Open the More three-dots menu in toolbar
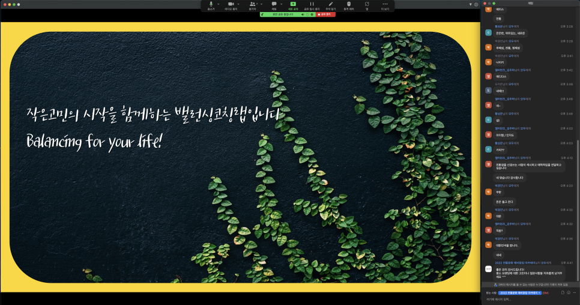This screenshot has height=305, width=580. (x=385, y=5)
